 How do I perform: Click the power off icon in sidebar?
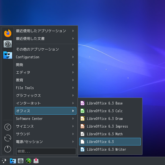[8, 149]
